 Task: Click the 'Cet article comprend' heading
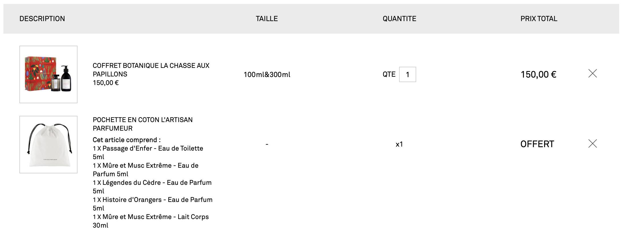tap(127, 140)
